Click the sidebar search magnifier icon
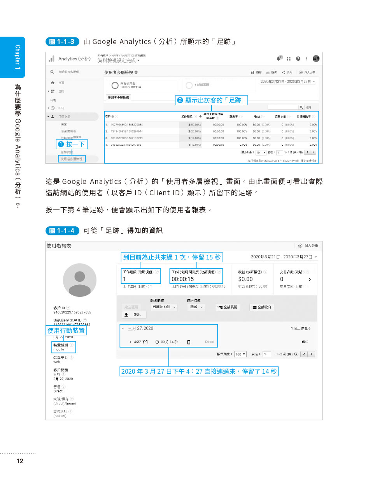This screenshot has height=482, width=389. (x=52, y=72)
